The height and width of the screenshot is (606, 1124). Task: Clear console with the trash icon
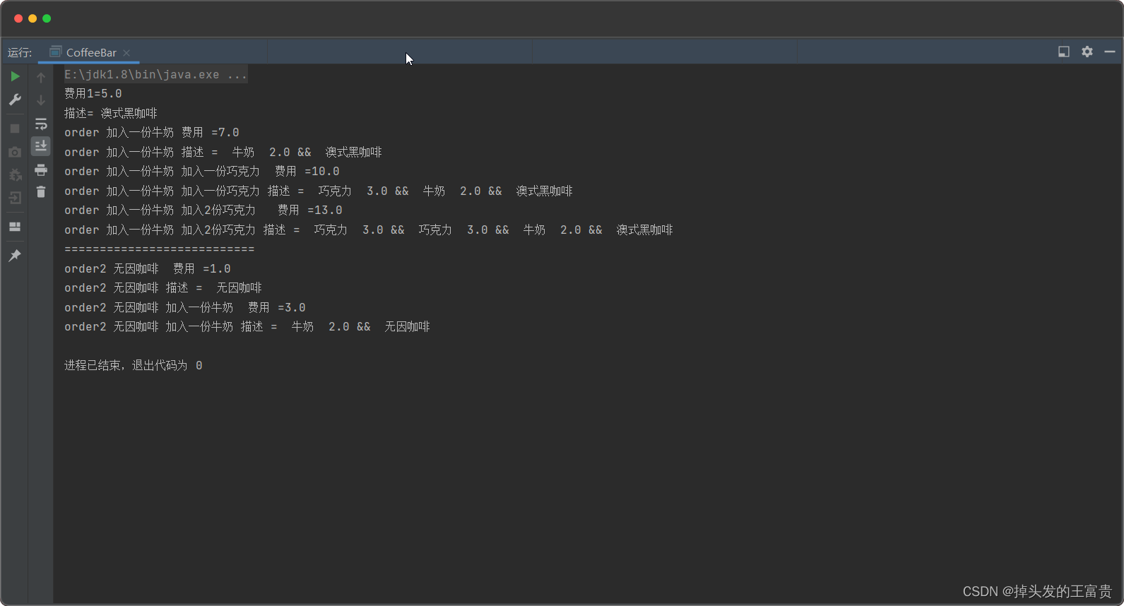(x=41, y=192)
